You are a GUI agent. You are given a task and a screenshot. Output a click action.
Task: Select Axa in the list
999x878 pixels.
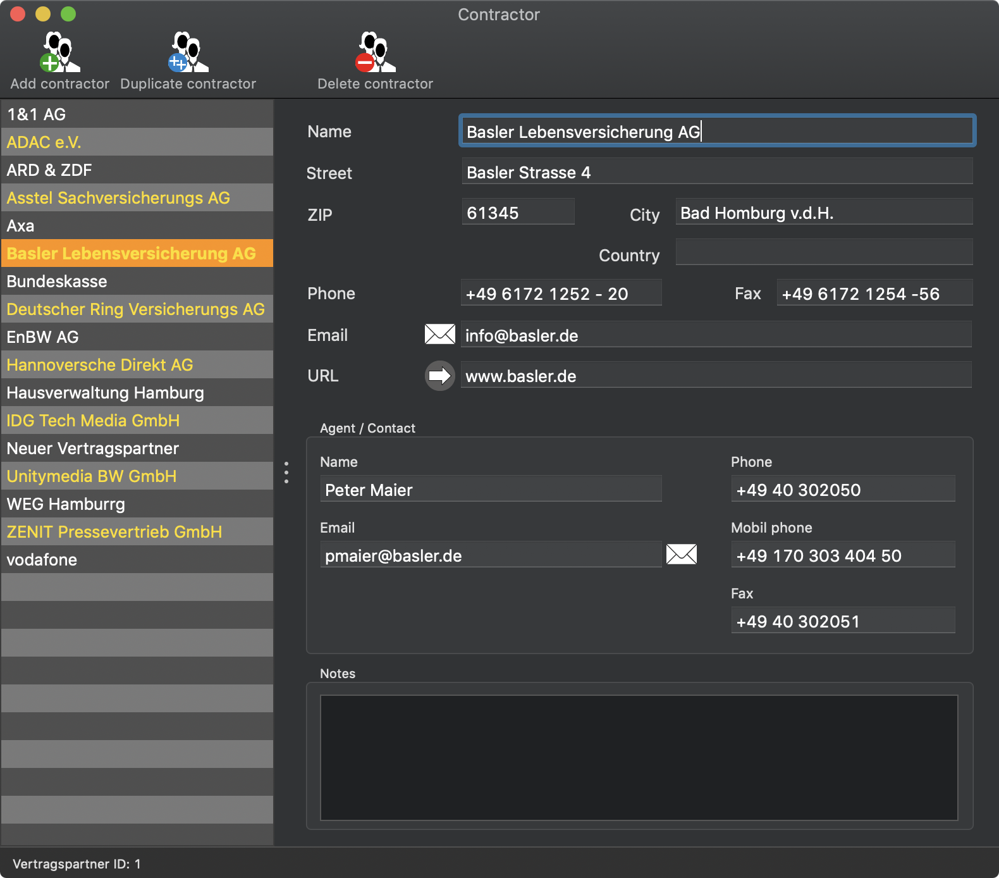point(137,226)
